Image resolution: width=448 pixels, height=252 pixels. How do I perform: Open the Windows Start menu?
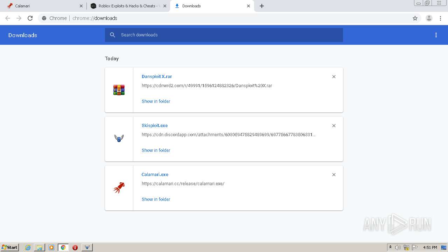(10, 247)
